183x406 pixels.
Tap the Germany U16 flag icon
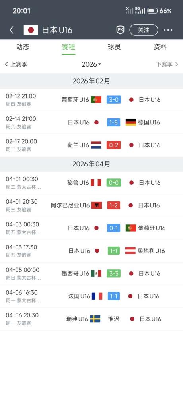130,122
